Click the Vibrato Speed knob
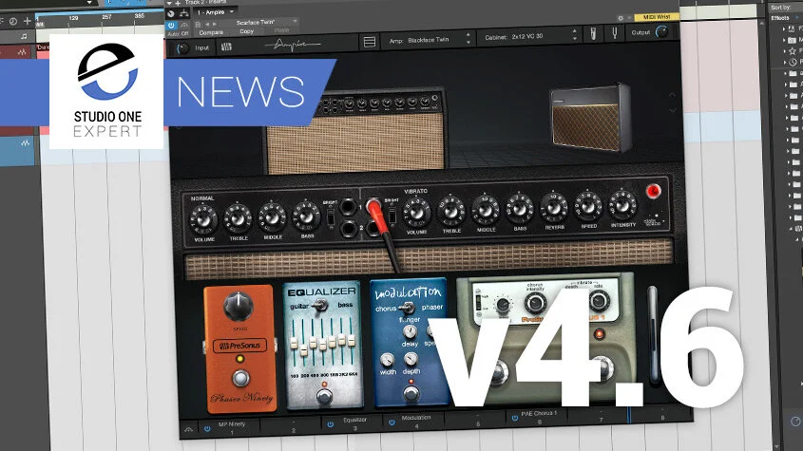Viewport: 803px width, 451px height. coord(588,206)
